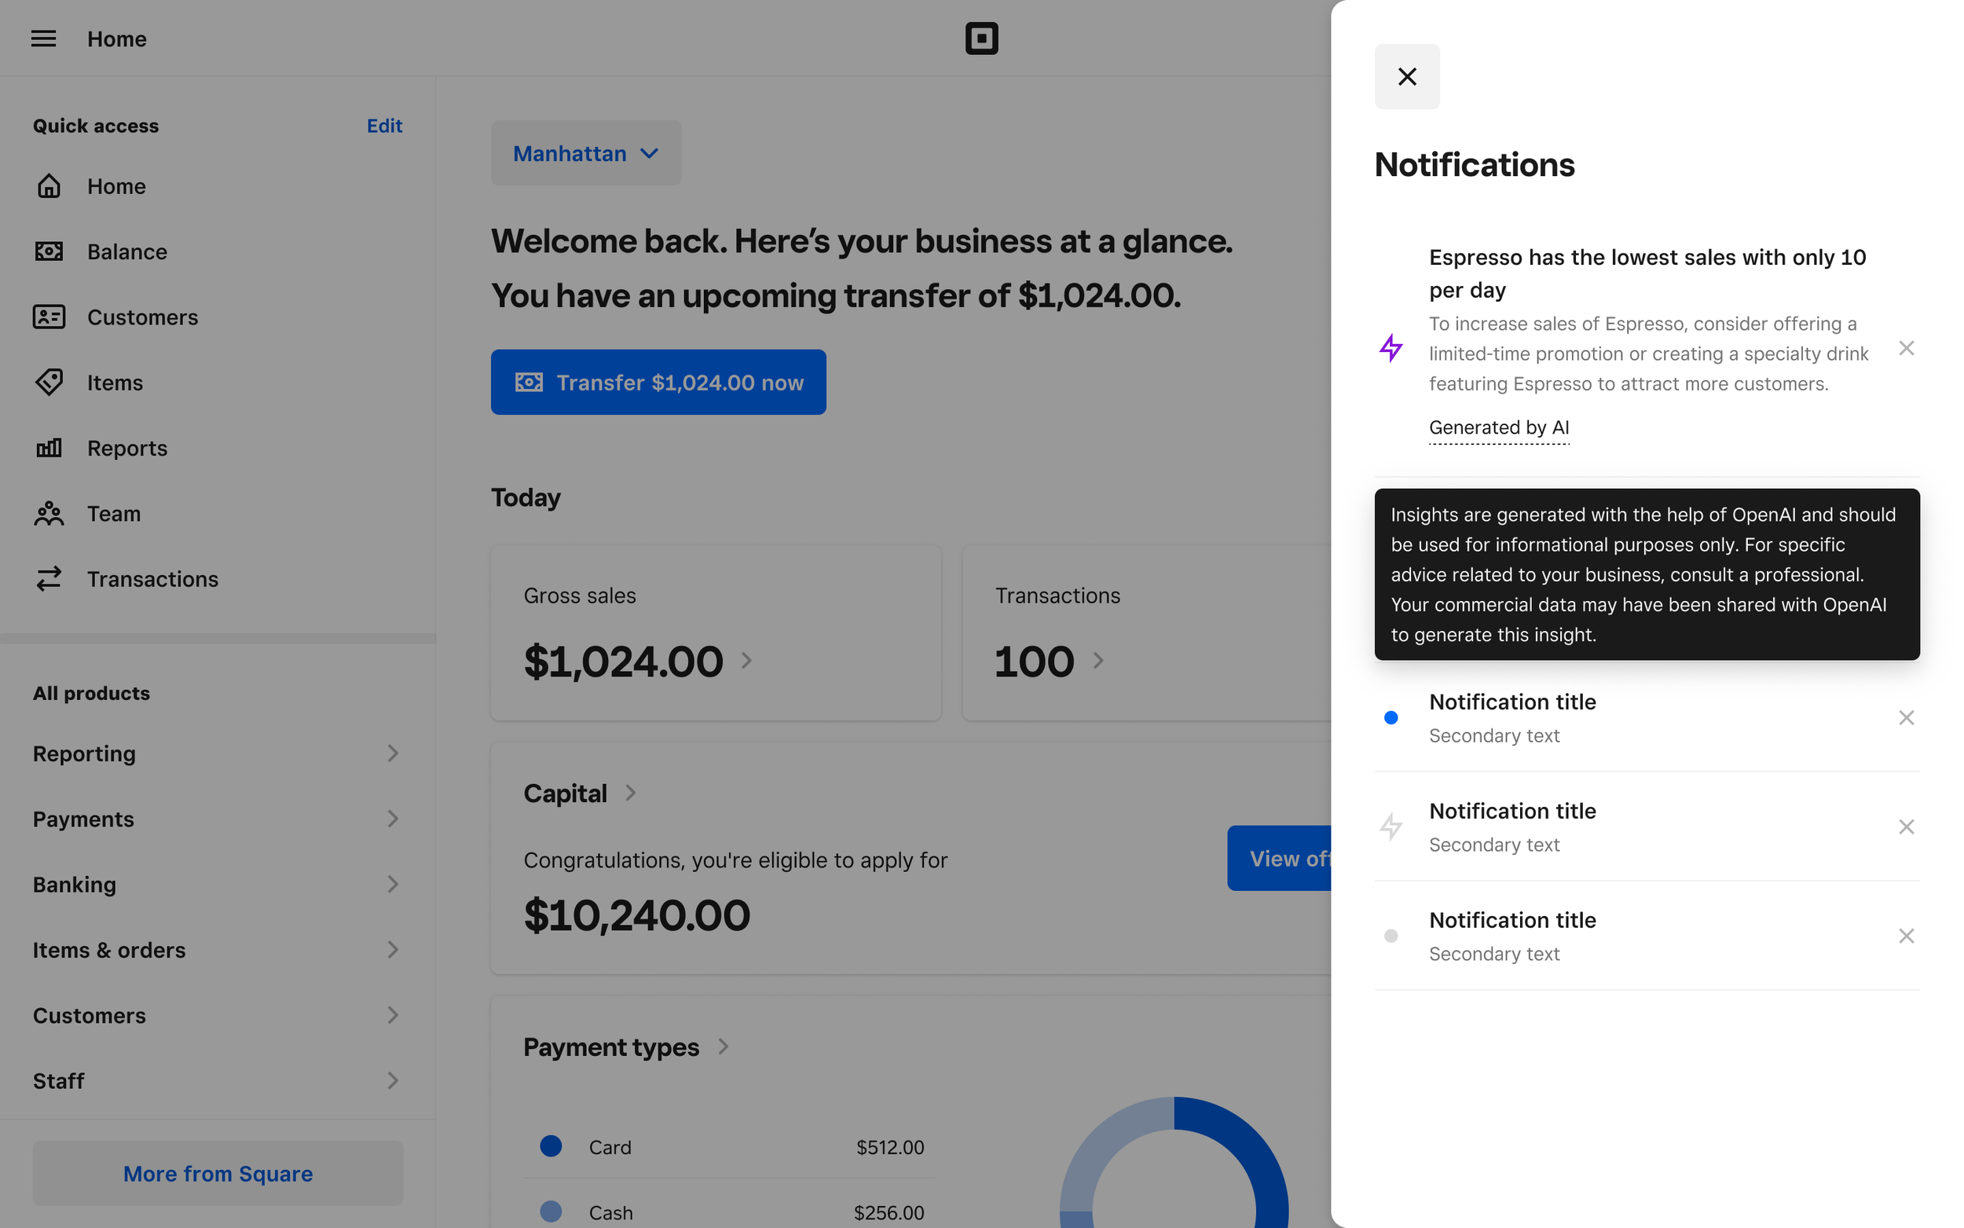
Task: Open Reports from Quick access
Action: coord(126,449)
